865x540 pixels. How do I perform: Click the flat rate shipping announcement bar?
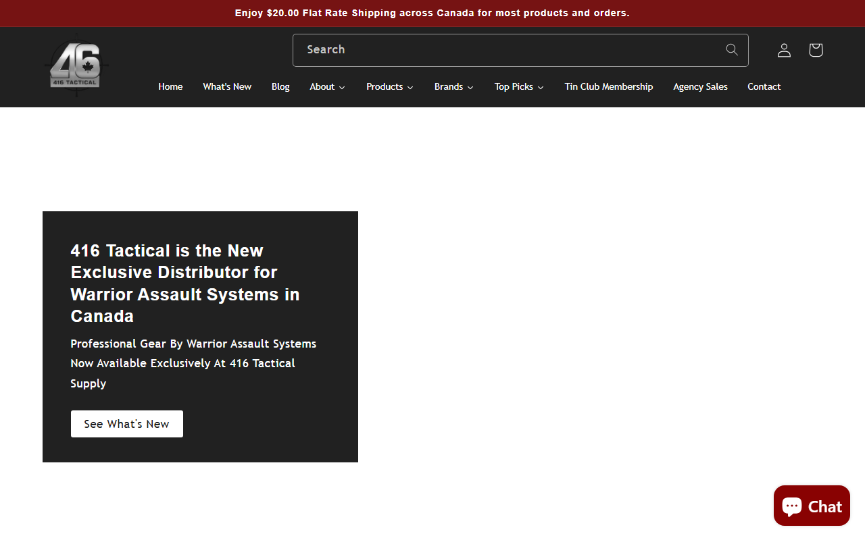[x=432, y=13]
